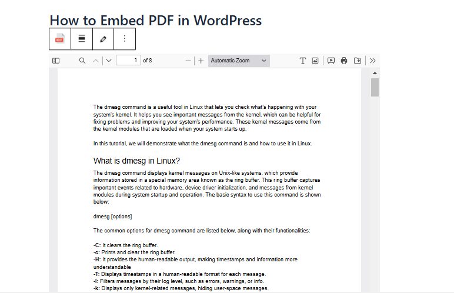Click the 'The common options for dmesg command' sentence
The width and height of the screenshot is (454, 296).
[x=202, y=231]
